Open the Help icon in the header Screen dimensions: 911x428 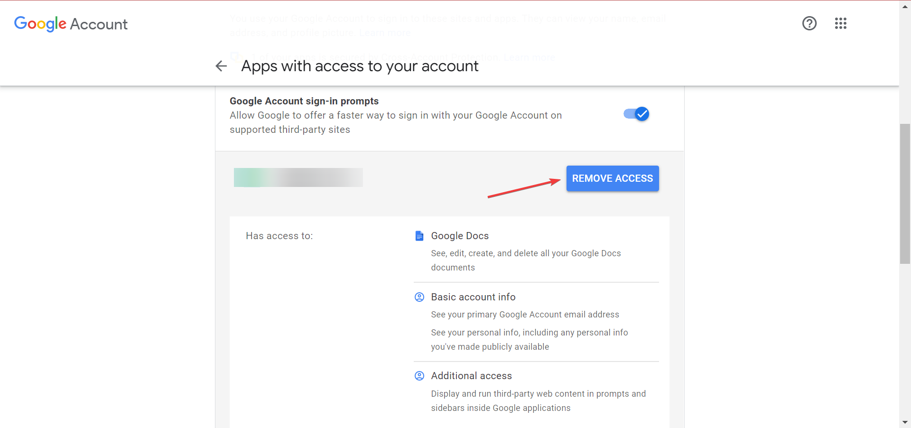point(809,23)
